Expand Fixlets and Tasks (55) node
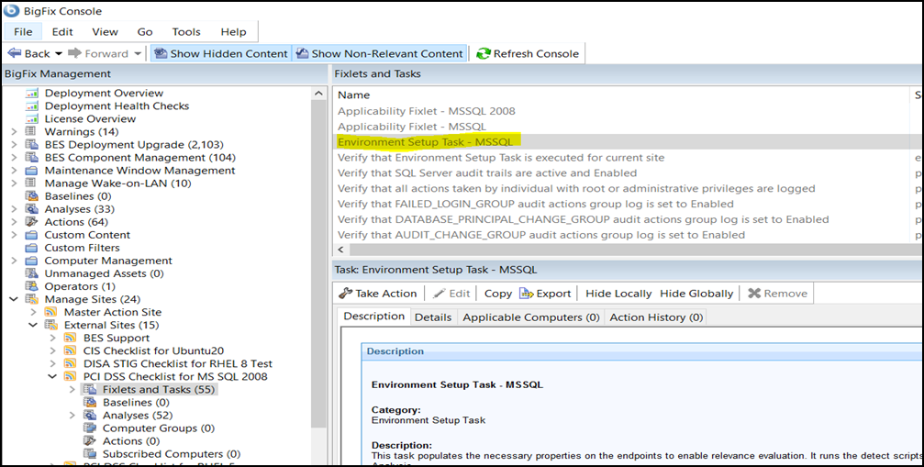 [72, 389]
